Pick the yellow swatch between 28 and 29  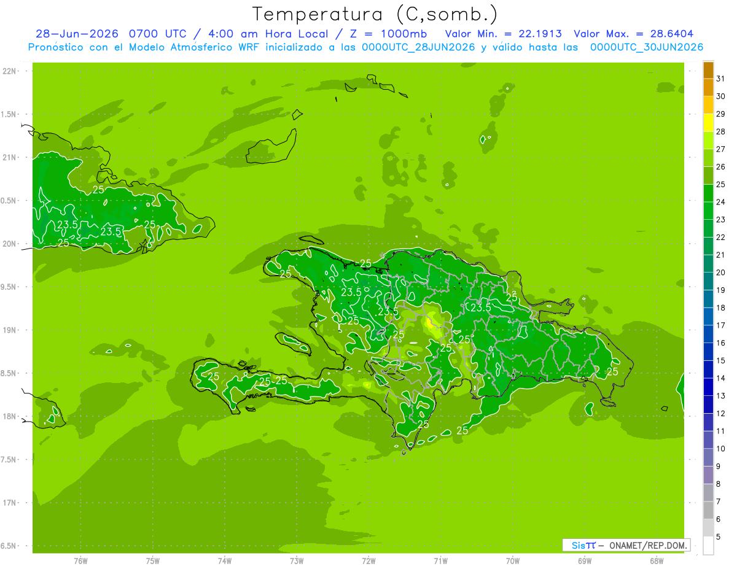click(x=708, y=123)
